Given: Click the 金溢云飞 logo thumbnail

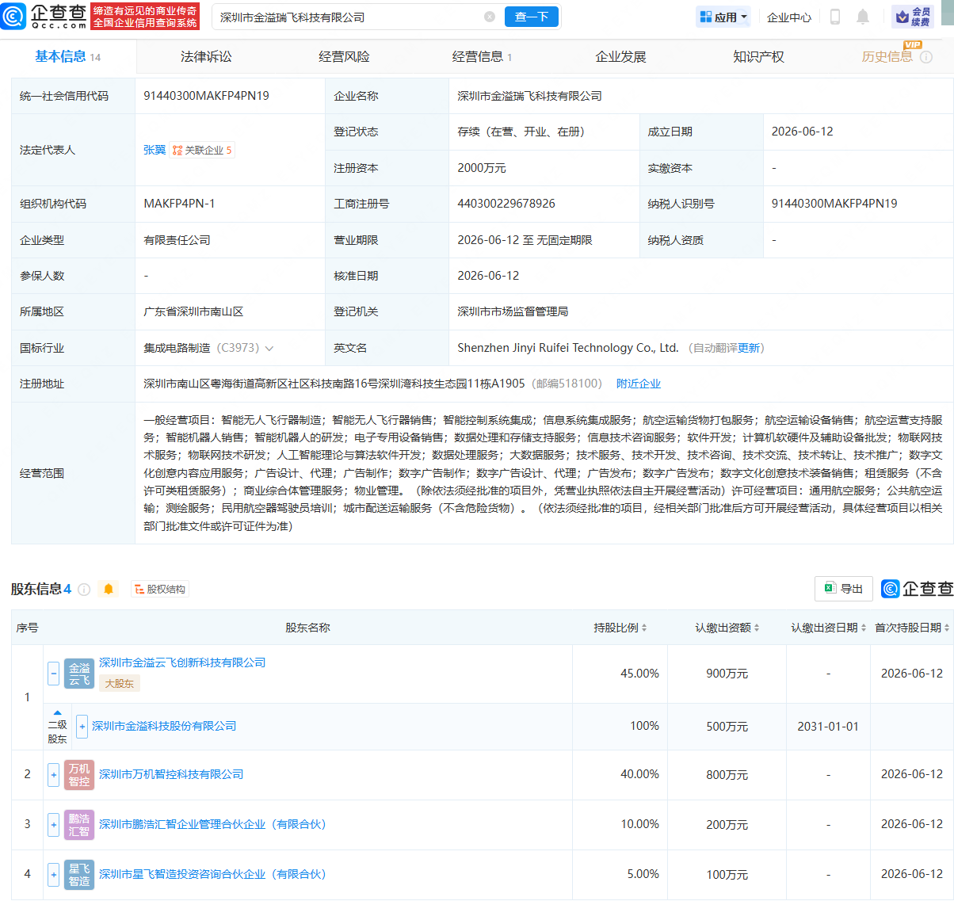Looking at the screenshot, I should (x=79, y=674).
